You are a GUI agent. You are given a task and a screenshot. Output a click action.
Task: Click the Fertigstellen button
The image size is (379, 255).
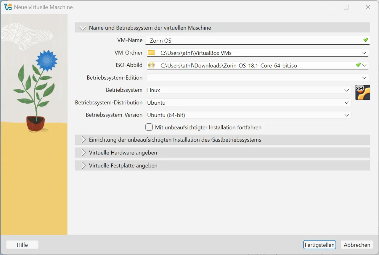point(319,245)
